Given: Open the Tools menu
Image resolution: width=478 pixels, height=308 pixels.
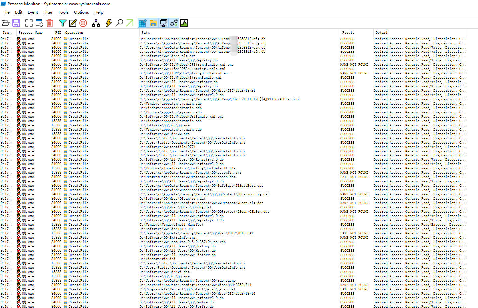Looking at the screenshot, I should pyautogui.click(x=63, y=12).
